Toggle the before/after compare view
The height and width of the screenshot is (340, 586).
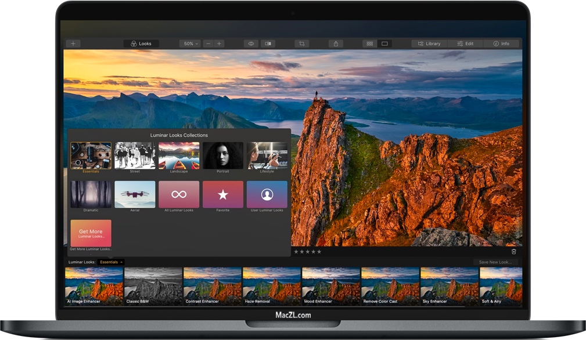pos(268,44)
